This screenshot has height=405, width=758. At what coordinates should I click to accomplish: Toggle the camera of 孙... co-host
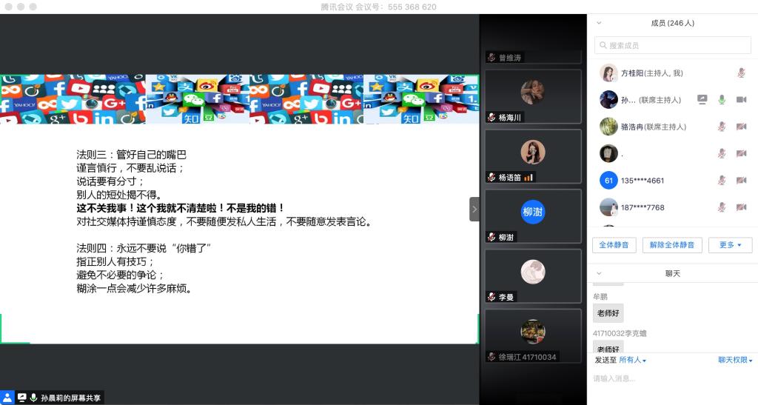[741, 99]
